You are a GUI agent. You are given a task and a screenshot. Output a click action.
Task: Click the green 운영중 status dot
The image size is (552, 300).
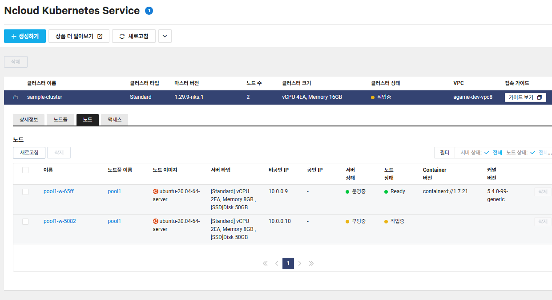point(347,192)
